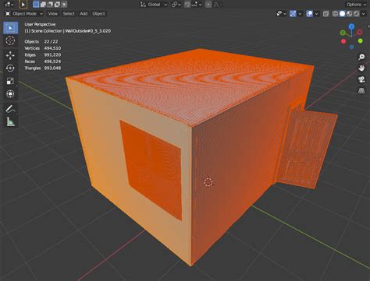Toggle camera view icon
The image size is (370, 281).
[361, 79]
